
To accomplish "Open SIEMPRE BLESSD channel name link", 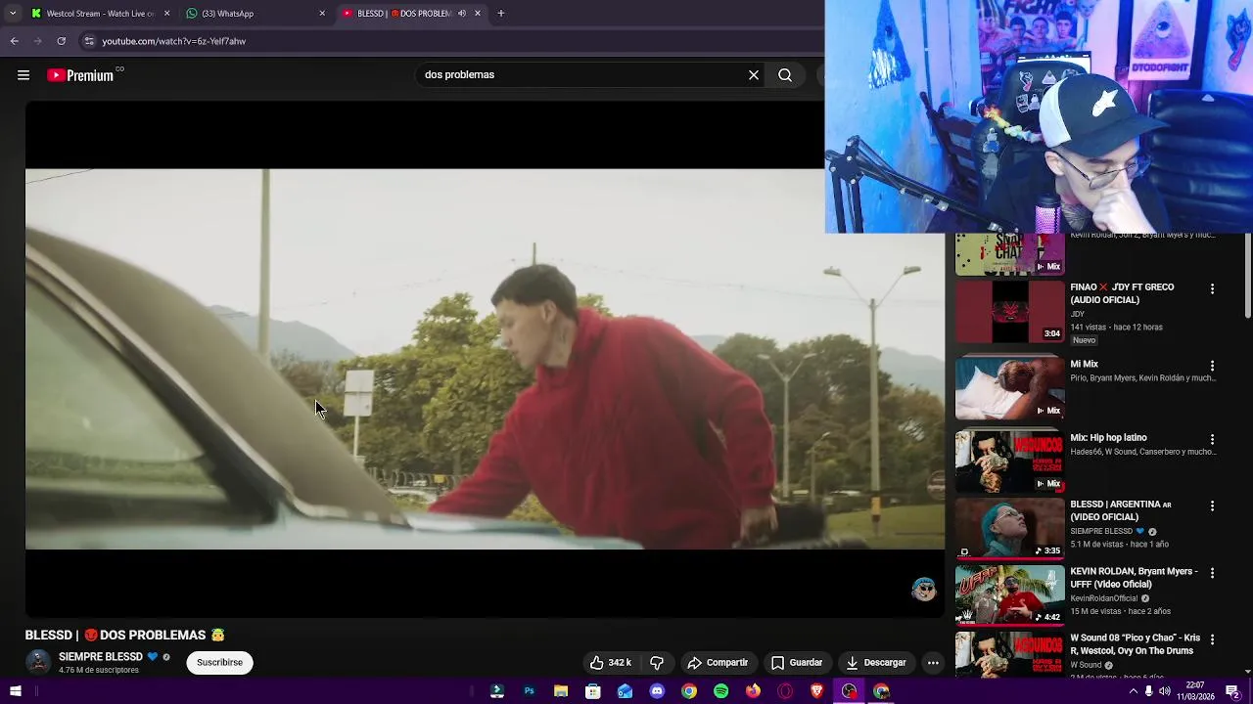I will [101, 657].
